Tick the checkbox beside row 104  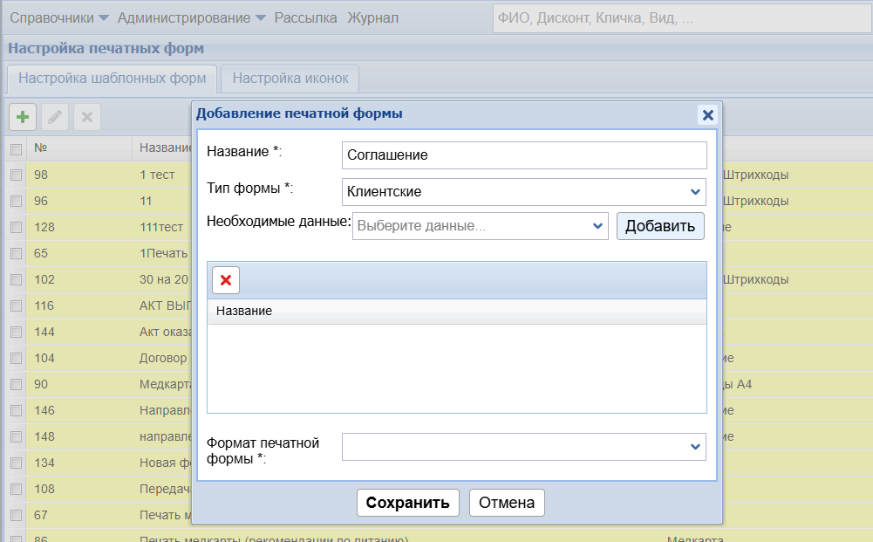click(x=16, y=358)
